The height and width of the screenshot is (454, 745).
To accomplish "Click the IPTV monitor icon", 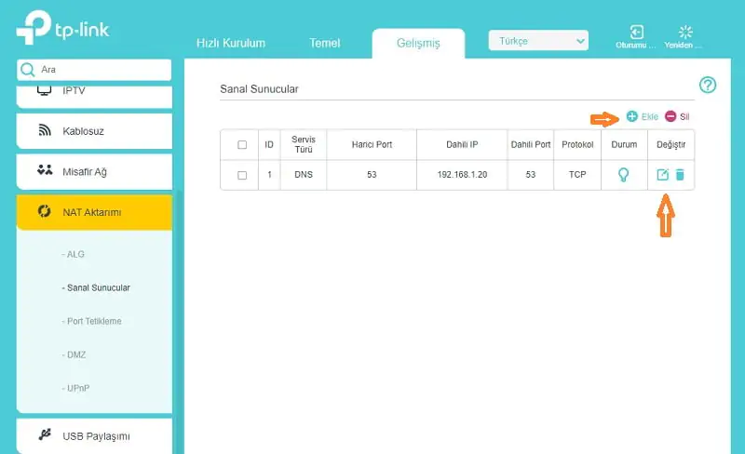I will click(x=44, y=89).
